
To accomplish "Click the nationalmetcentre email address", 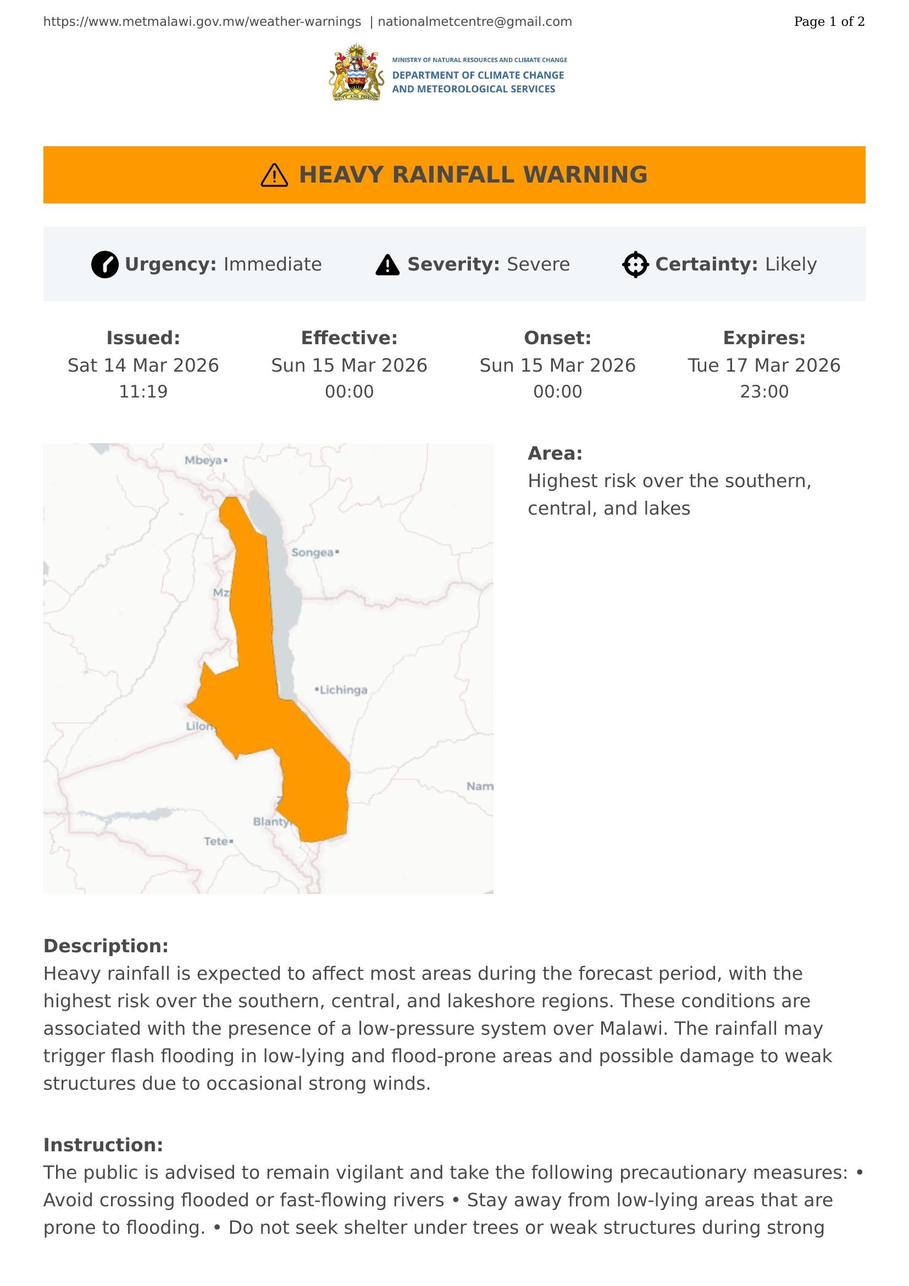I will pyautogui.click(x=475, y=22).
